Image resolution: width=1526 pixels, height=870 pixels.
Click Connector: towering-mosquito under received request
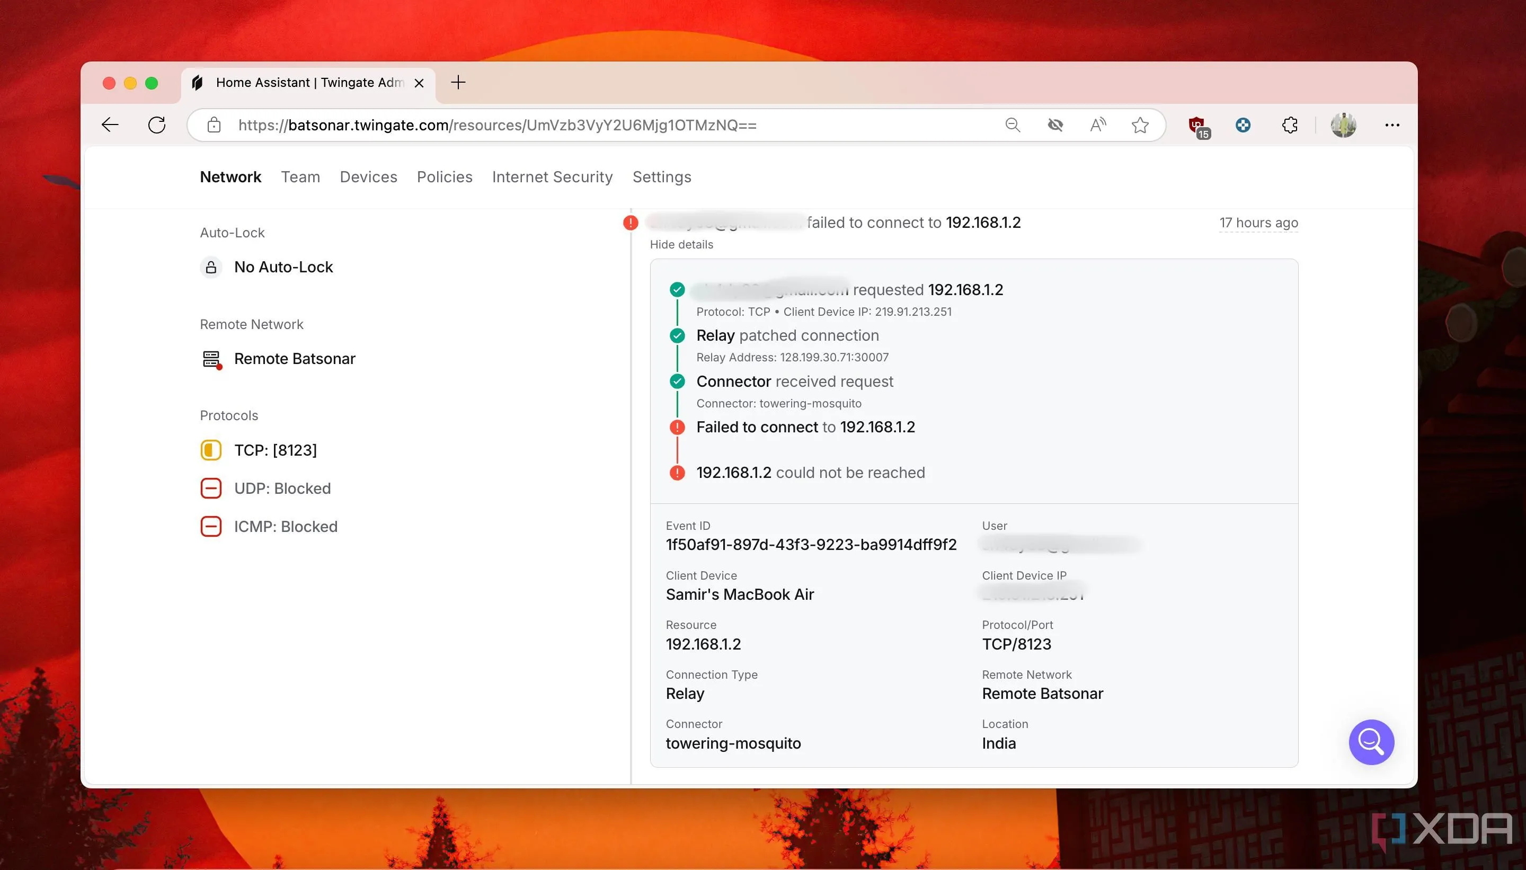point(778,403)
